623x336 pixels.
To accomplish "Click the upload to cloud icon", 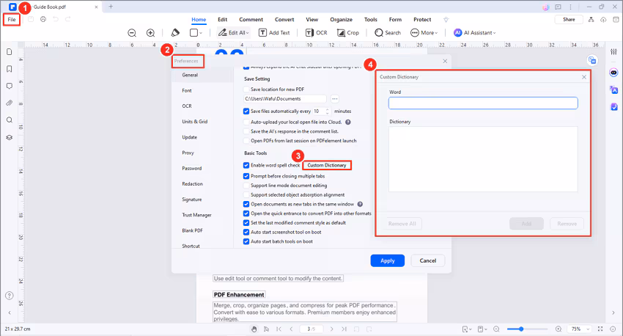I will pos(603,20).
